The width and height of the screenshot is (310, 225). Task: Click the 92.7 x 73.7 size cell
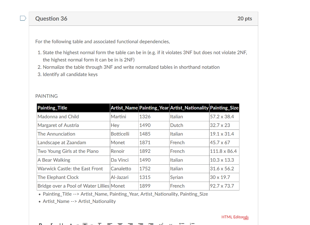pos(224,186)
